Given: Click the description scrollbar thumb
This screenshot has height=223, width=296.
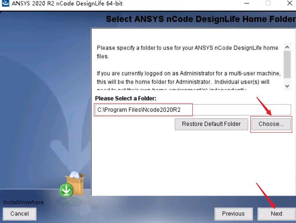Looking at the screenshot, I should (287, 64).
